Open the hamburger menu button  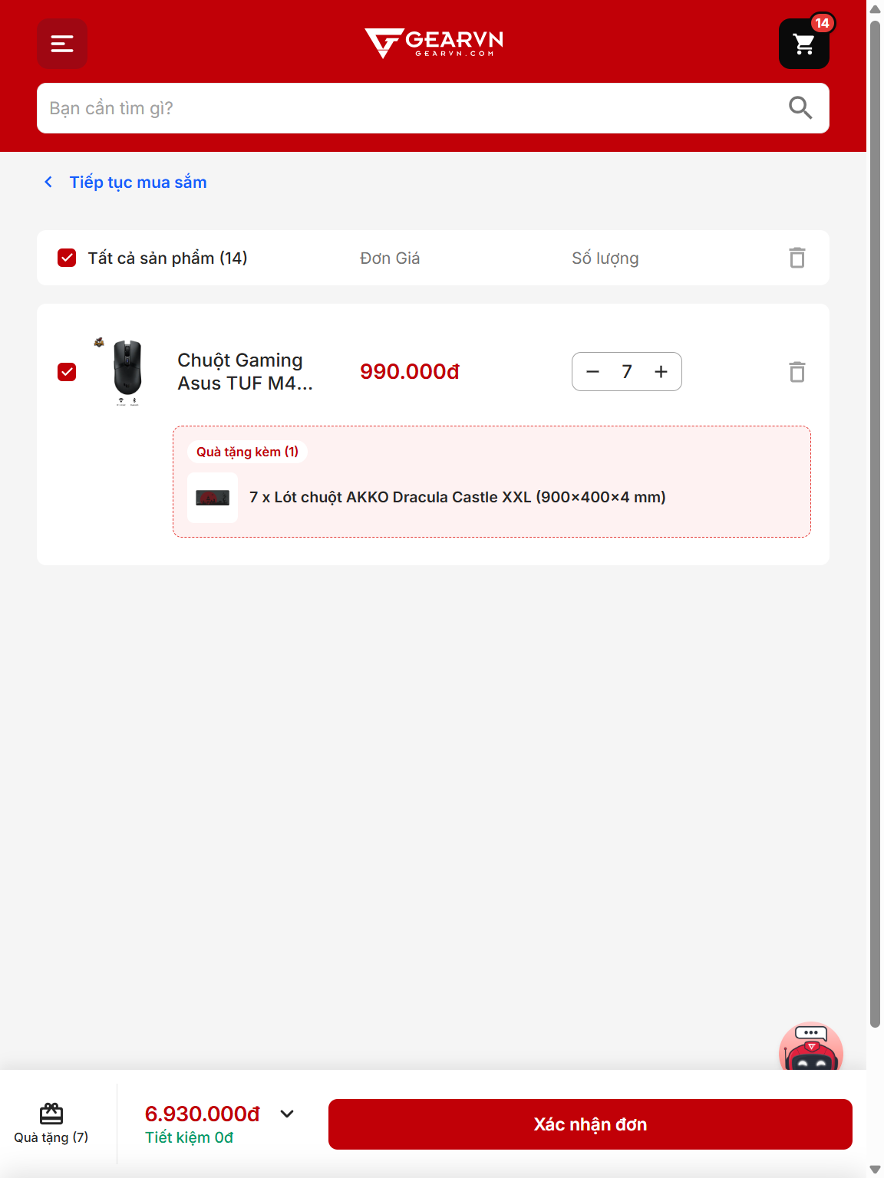point(62,44)
